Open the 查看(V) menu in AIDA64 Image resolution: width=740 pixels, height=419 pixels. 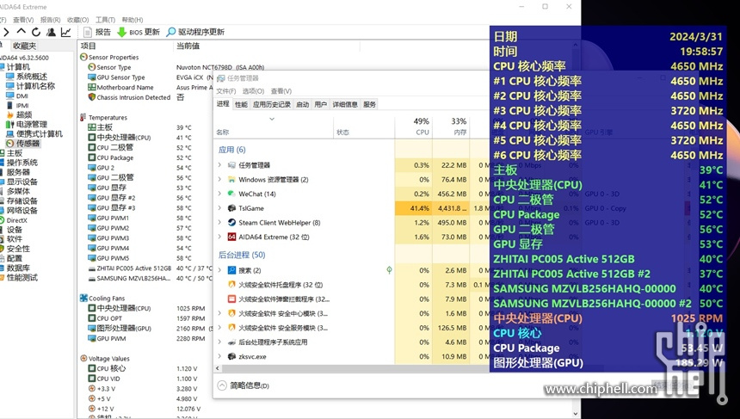pos(23,20)
